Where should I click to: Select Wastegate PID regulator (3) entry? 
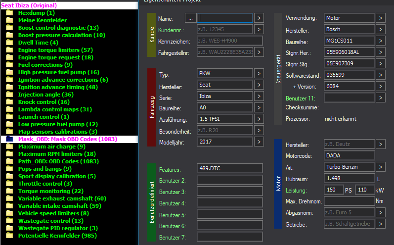tap(58, 228)
